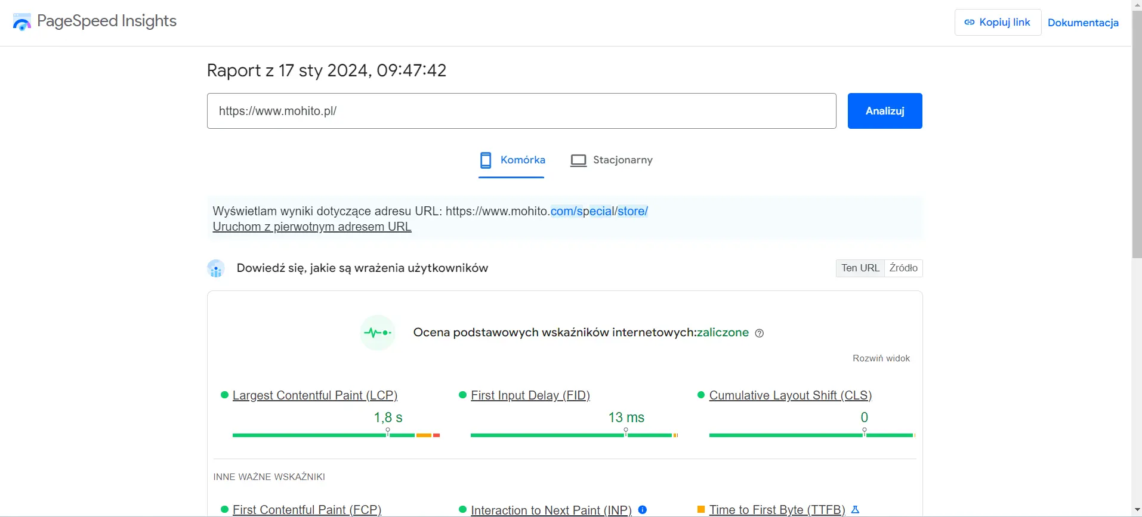Open the Interaction to Next Paint (INP) link
Viewport: 1142px width, 517px height.
click(x=551, y=510)
